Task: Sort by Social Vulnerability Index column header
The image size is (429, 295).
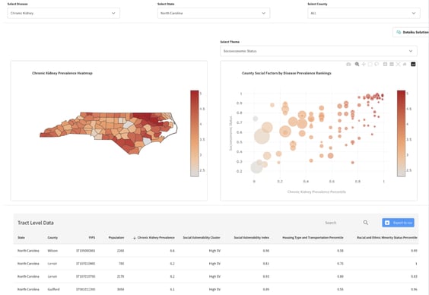Action: click(x=252, y=237)
